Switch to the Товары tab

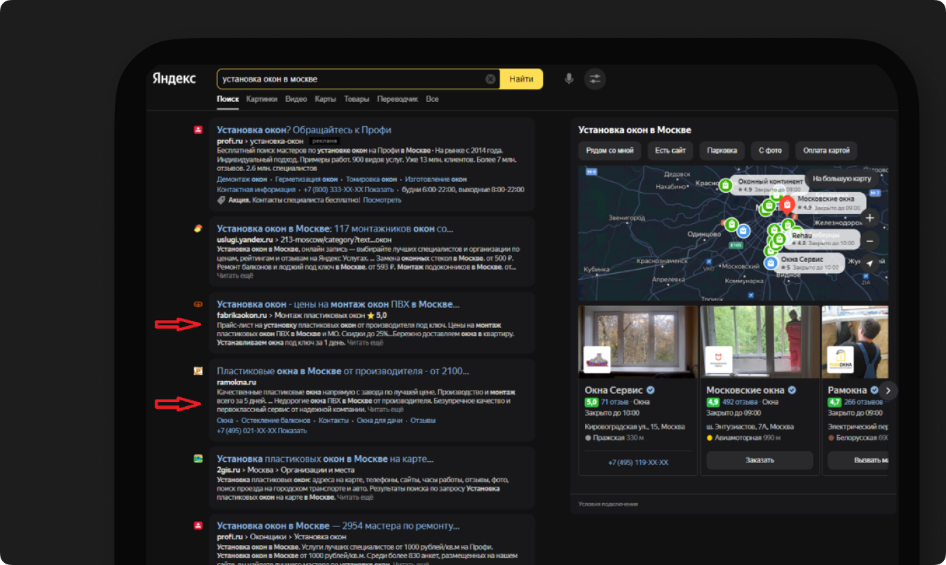(357, 99)
